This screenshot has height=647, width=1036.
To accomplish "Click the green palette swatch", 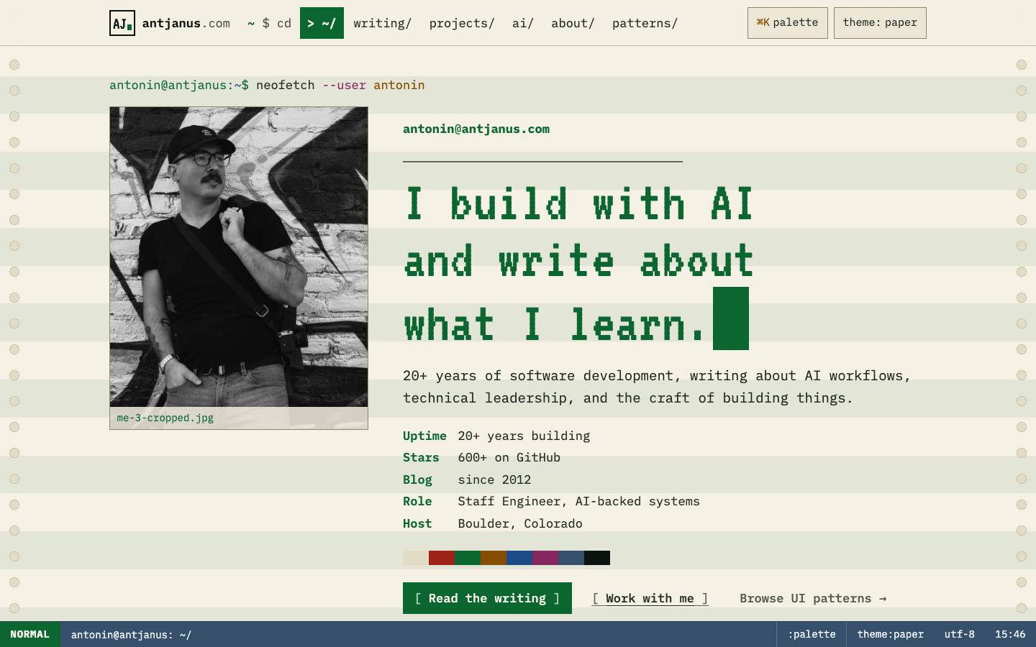I will click(468, 558).
